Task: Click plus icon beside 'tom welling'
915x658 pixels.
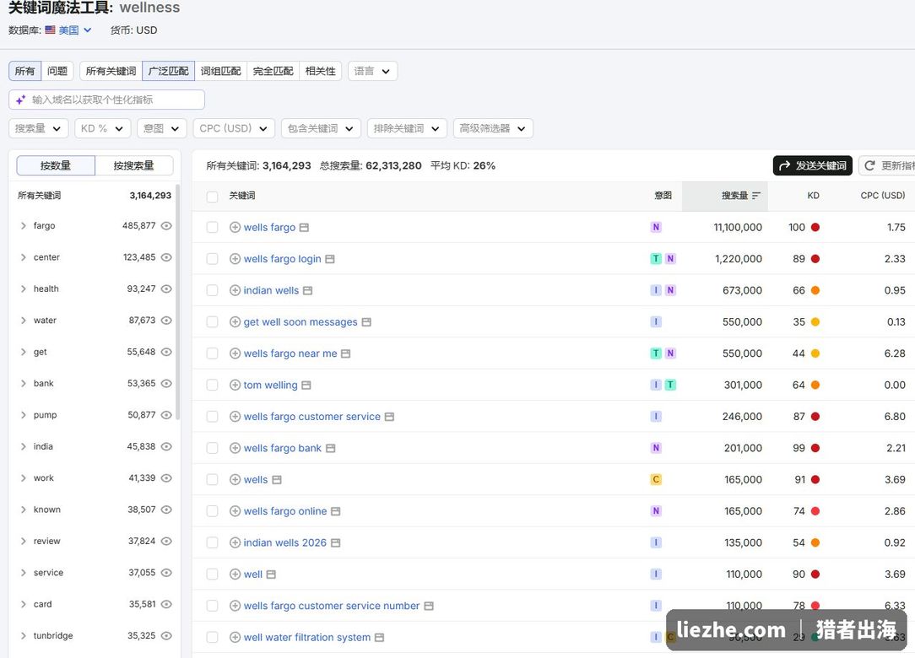Action: tap(235, 385)
